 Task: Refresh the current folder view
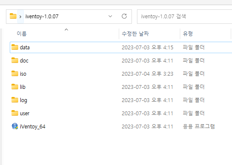124,16
